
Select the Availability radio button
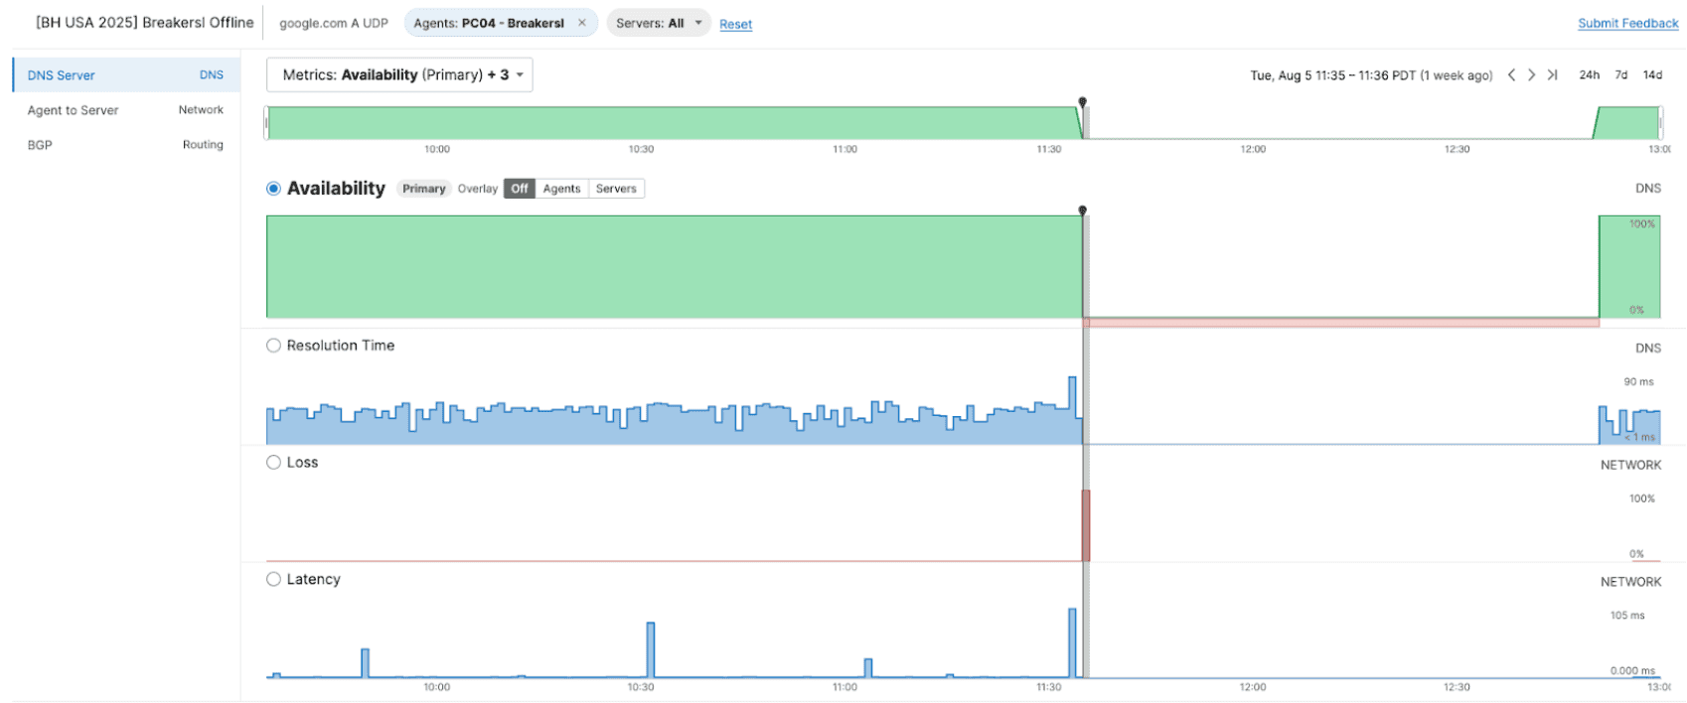click(273, 189)
